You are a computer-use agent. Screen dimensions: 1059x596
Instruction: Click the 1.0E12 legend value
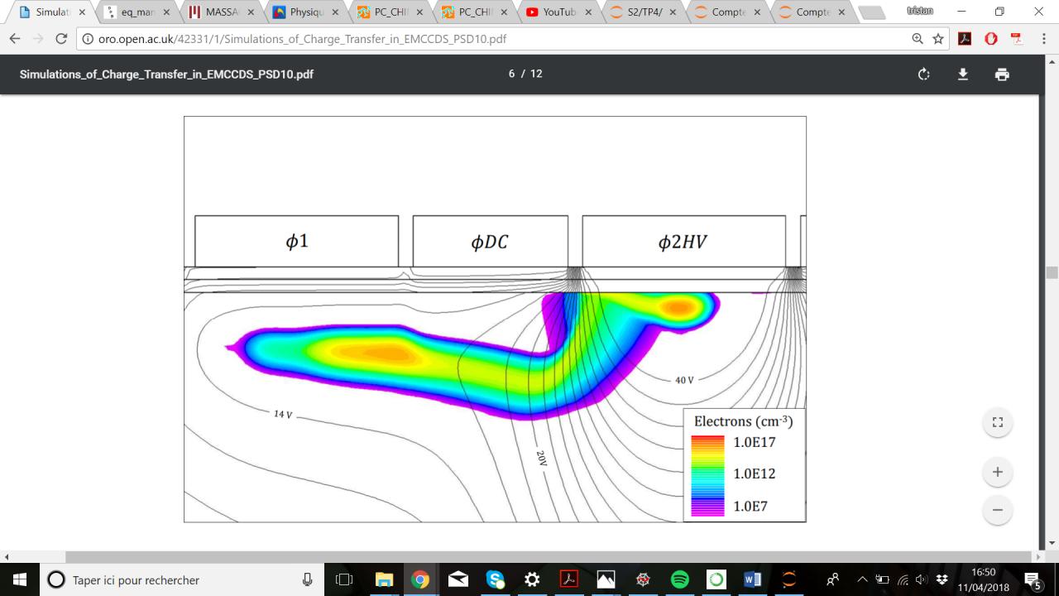tap(755, 473)
